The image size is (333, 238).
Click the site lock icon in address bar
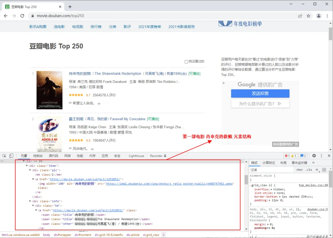pos(32,16)
